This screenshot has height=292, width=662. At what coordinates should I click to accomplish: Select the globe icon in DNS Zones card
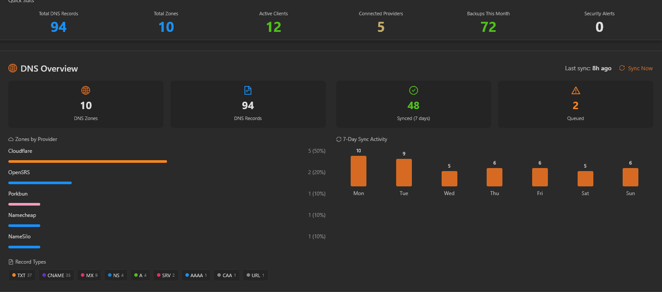pyautogui.click(x=86, y=90)
